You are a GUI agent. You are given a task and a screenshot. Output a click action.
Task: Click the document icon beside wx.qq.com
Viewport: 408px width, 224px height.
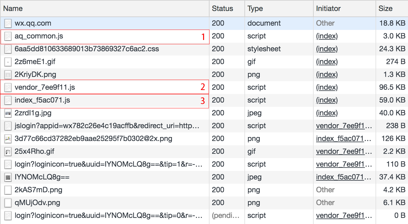click(x=8, y=23)
